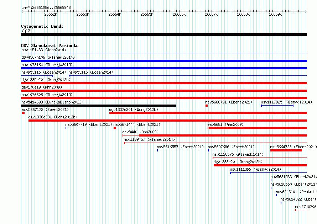Click the esv2740706 variant label
This screenshot has width=317, height=224.
point(306,207)
